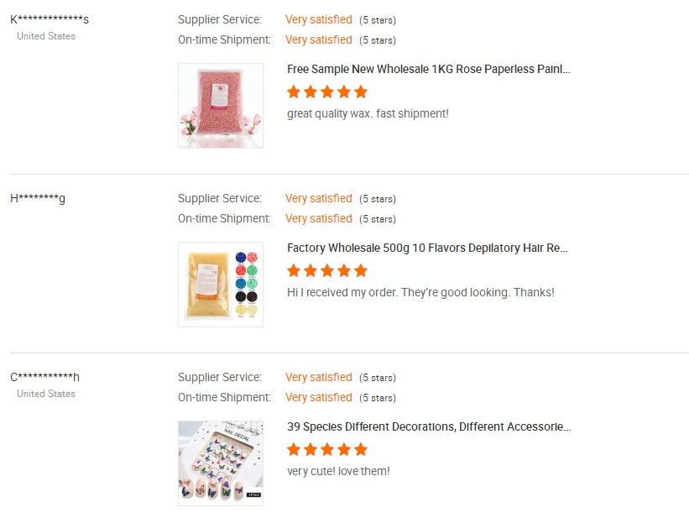
Task: Click "United States" under reviewer C***********h
Action: [46, 394]
